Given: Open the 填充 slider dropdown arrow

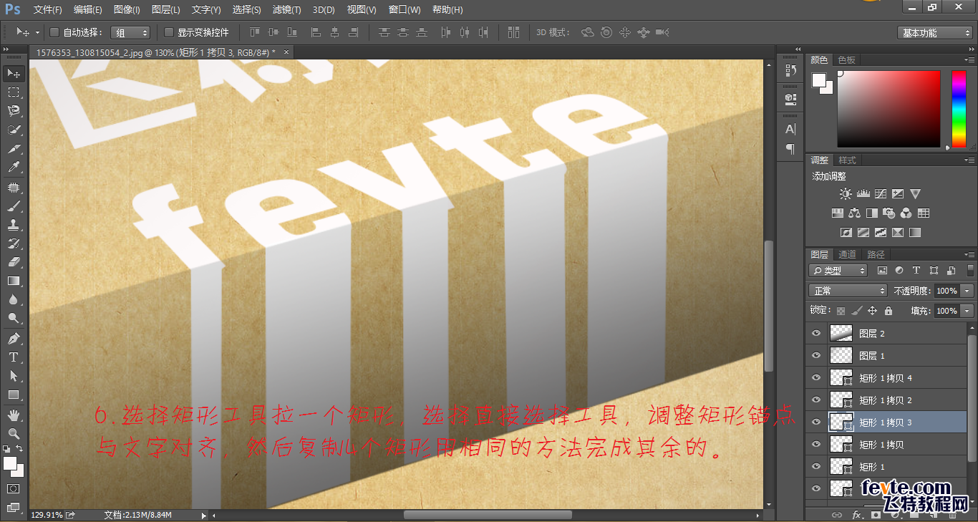Looking at the screenshot, I should pos(967,311).
